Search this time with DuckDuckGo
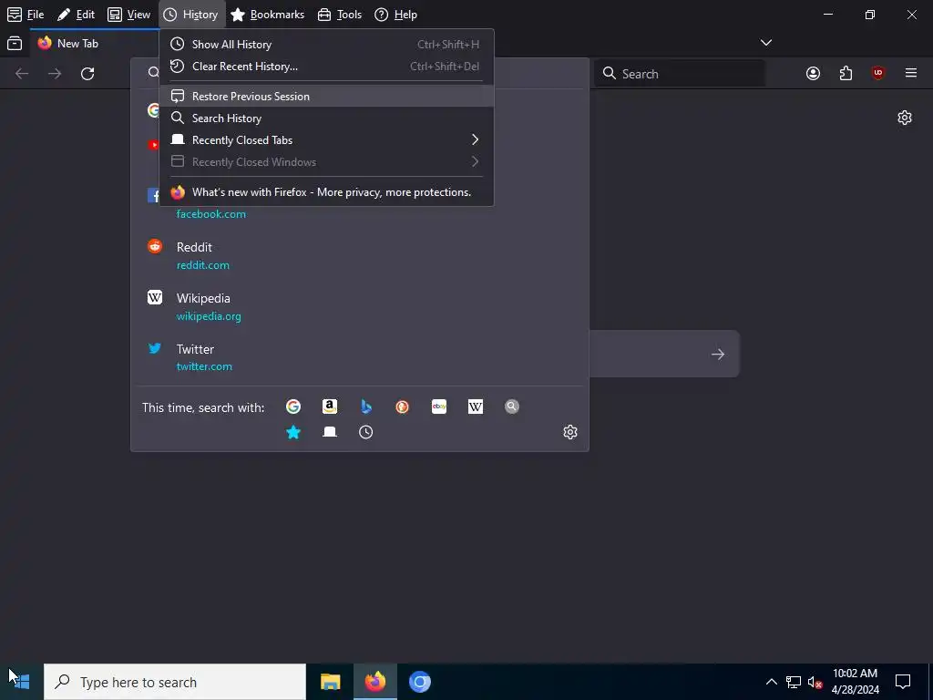The height and width of the screenshot is (700, 933). (402, 407)
